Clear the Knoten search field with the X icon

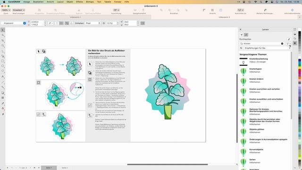(282, 43)
